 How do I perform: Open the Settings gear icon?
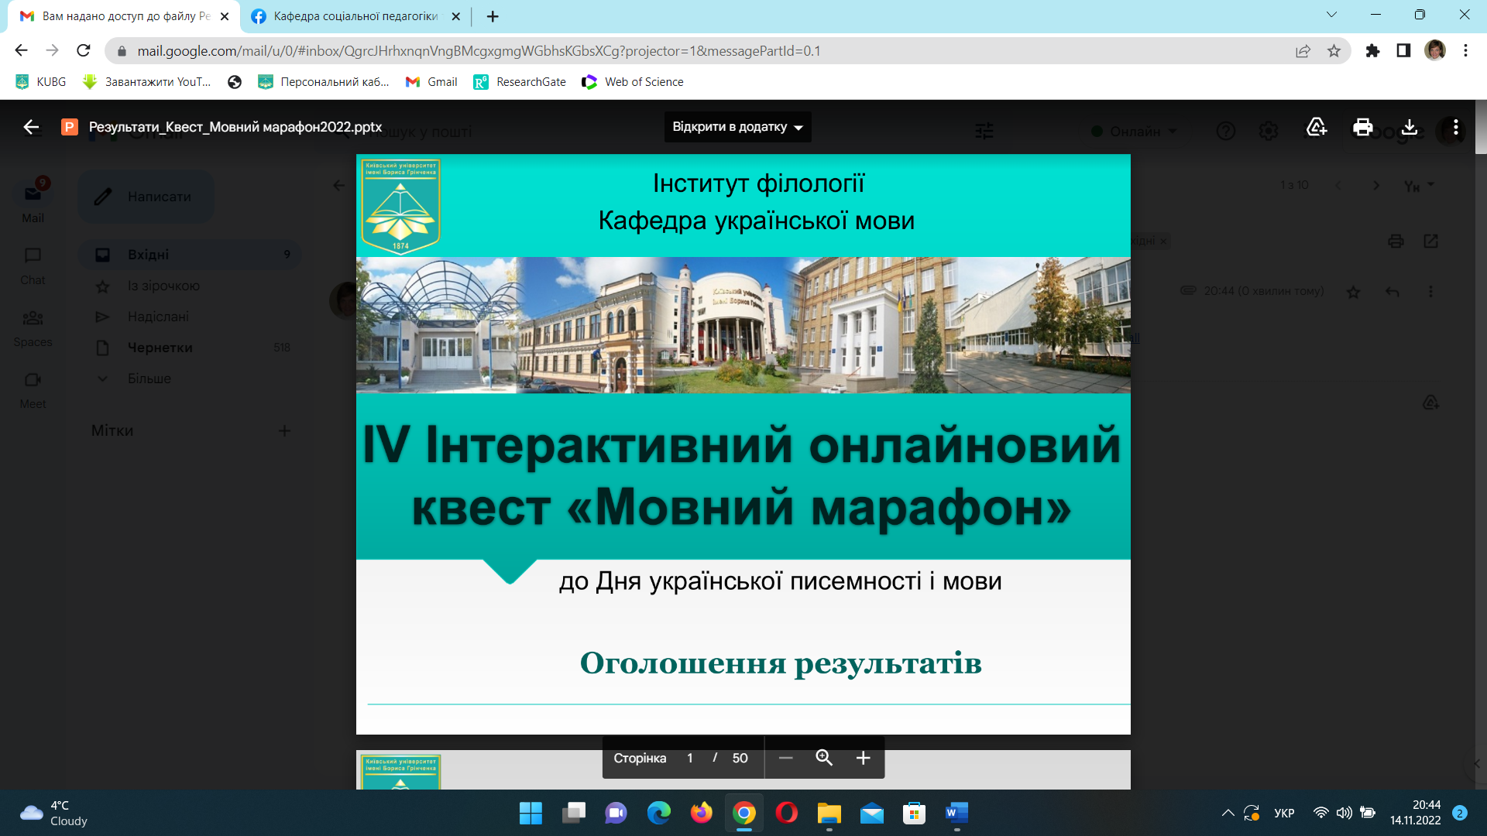coord(1269,131)
